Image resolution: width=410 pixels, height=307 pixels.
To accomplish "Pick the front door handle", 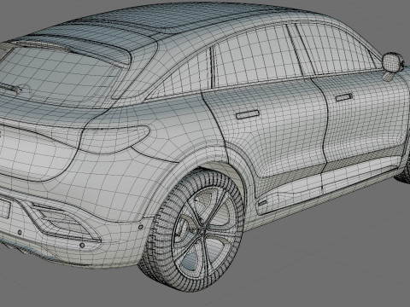I will point(344,97).
